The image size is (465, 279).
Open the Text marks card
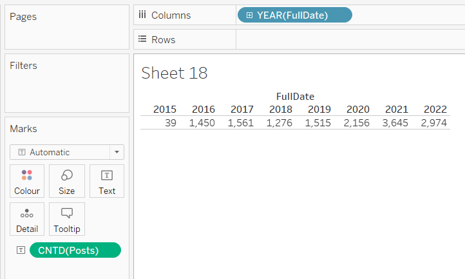[107, 181]
